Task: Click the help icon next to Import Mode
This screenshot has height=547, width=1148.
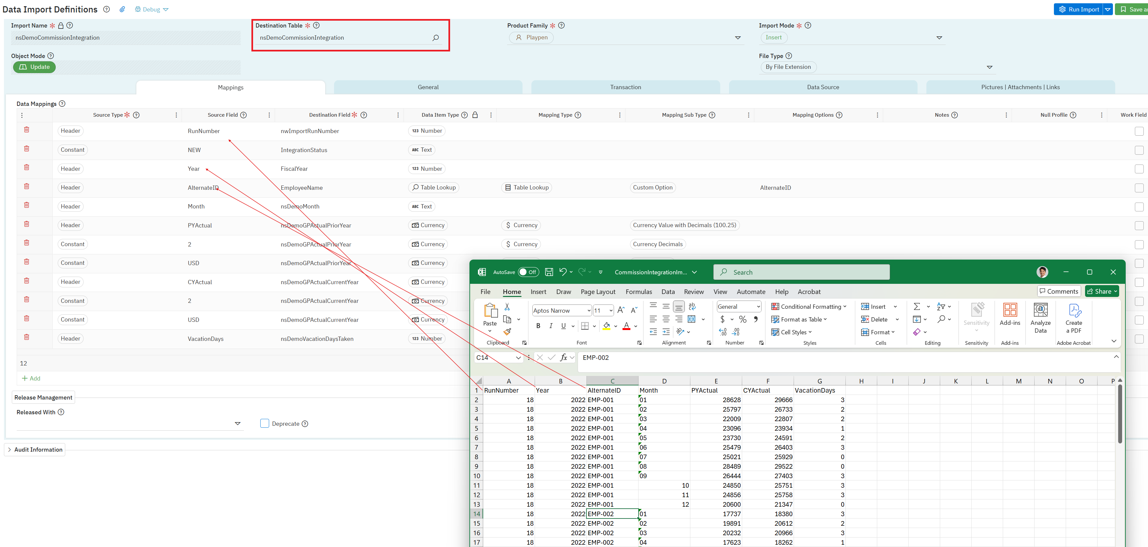Action: (808, 25)
